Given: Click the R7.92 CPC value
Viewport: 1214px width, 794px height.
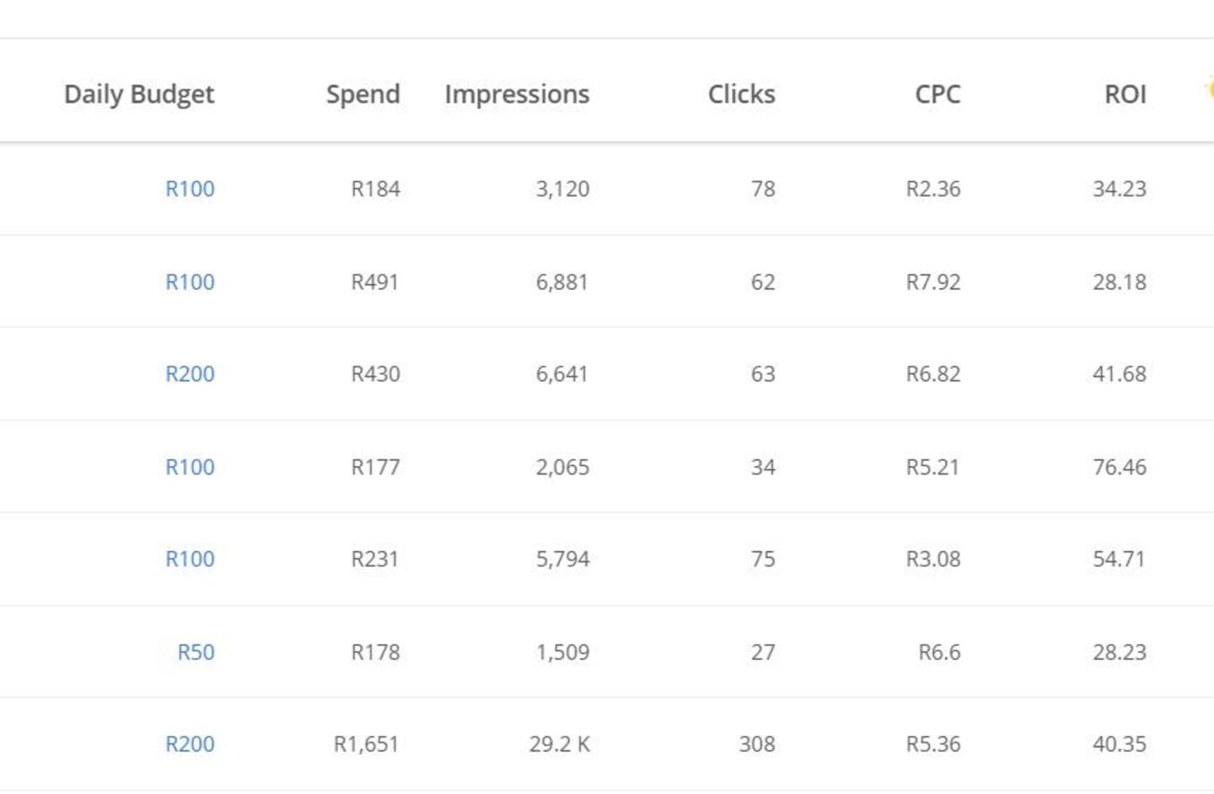Looking at the screenshot, I should point(932,282).
